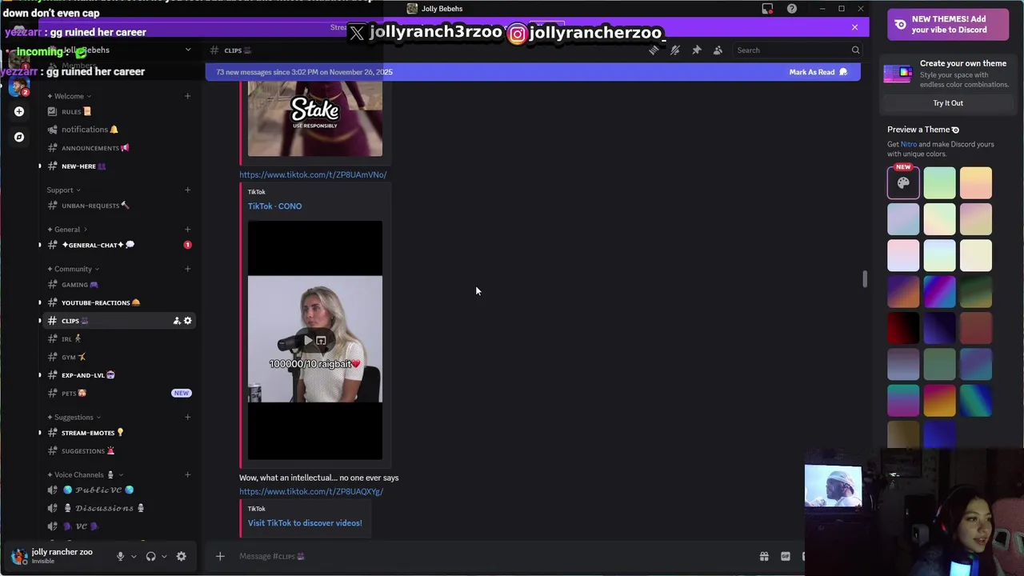Open the server avatar with badge 2
This screenshot has height=576, width=1024.
[x=18, y=86]
